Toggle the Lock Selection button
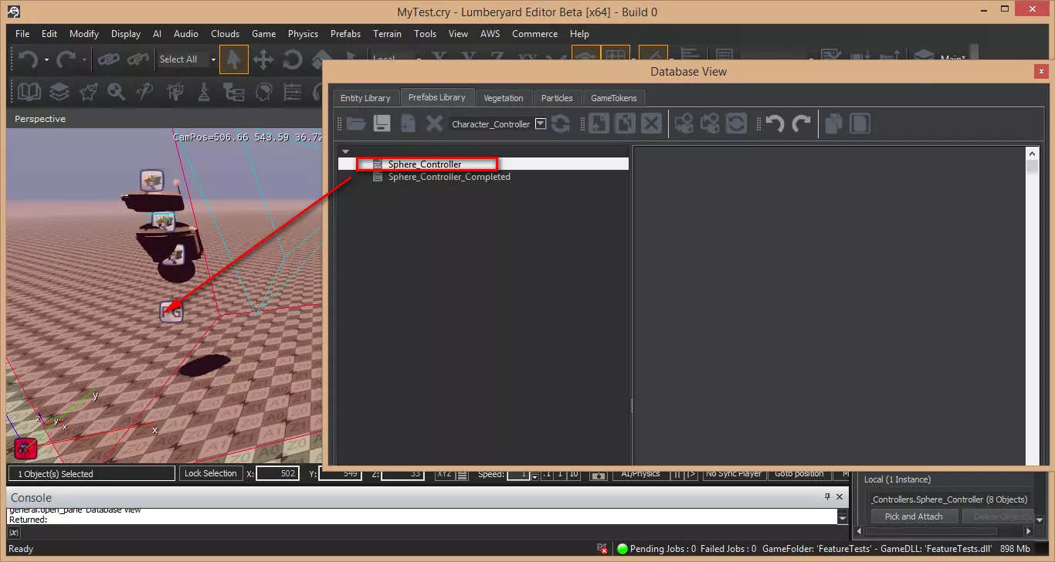Screen dimensions: 1055x562 [x=210, y=473]
